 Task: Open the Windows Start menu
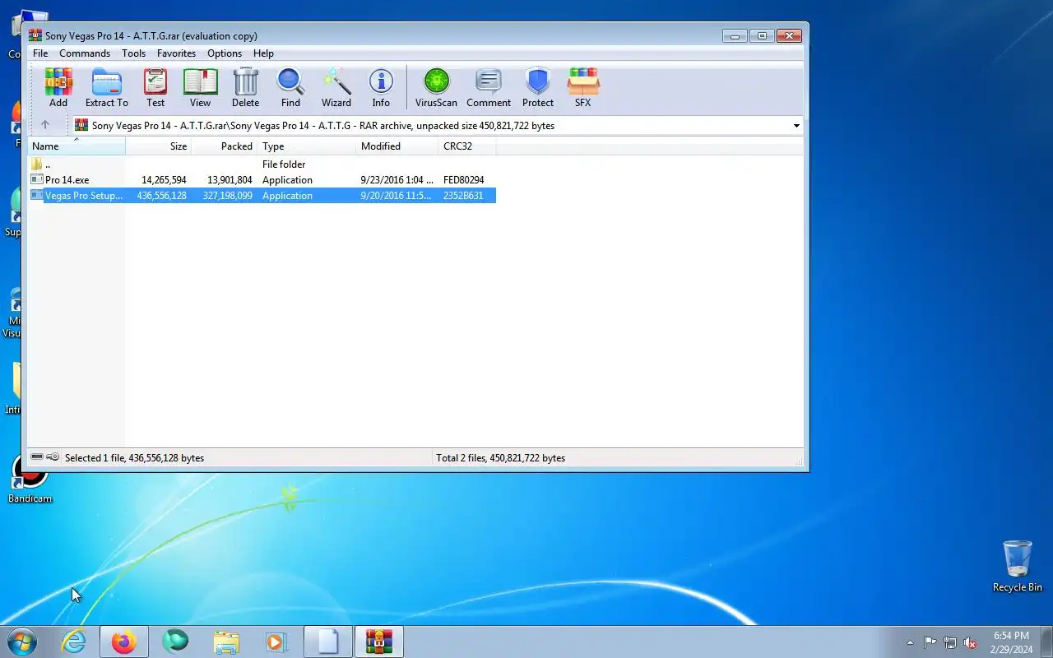point(22,642)
